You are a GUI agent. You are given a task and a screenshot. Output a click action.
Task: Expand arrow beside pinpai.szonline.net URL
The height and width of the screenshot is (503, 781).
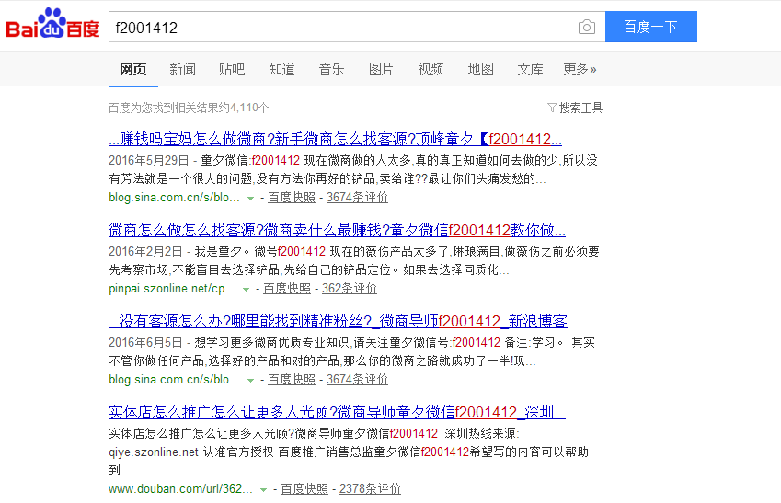tap(246, 290)
